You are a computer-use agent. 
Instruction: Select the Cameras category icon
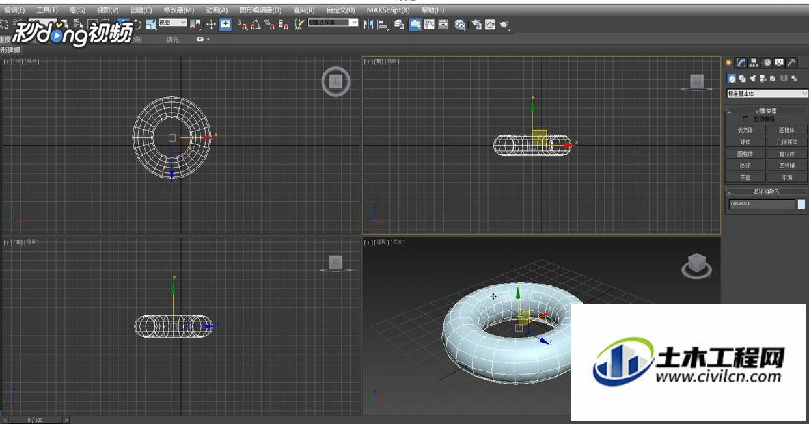[x=763, y=78]
